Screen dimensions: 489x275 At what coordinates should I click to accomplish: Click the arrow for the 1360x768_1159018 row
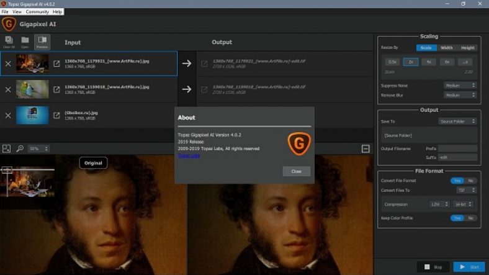point(187,89)
